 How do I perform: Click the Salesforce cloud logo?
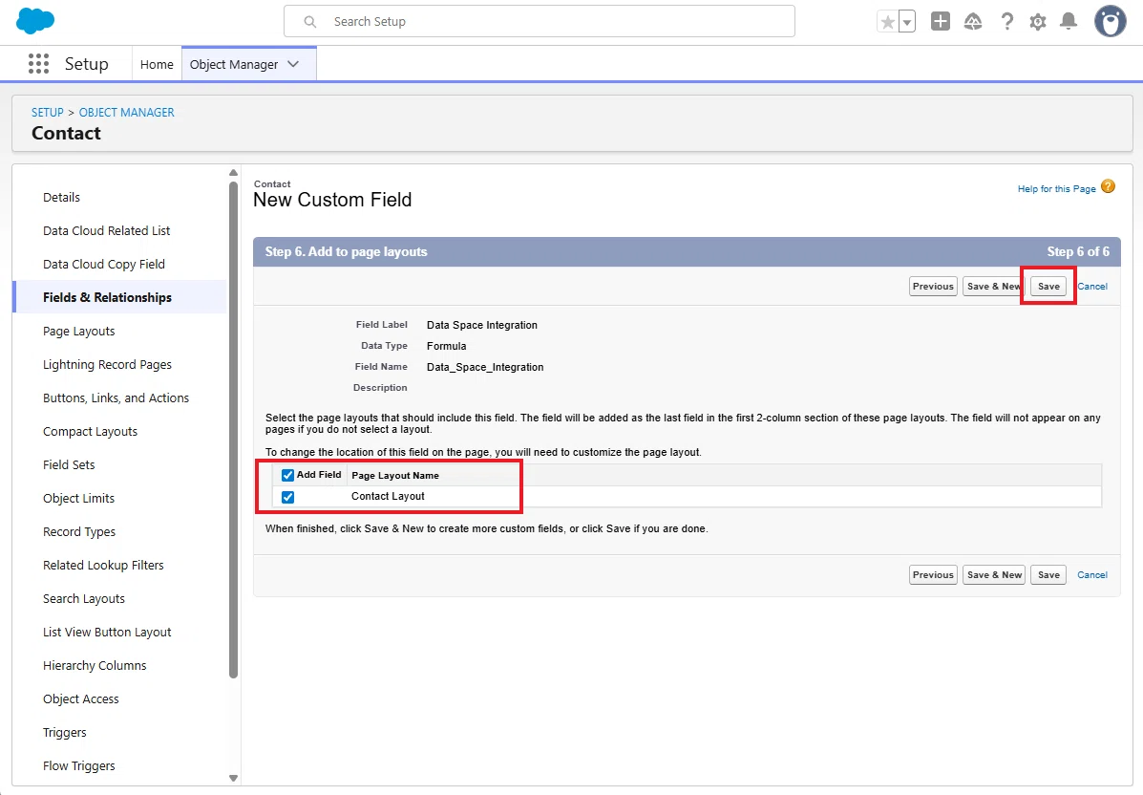(35, 21)
